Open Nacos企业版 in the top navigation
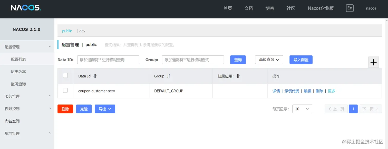Screen dimensions: 388x149 (321, 8)
